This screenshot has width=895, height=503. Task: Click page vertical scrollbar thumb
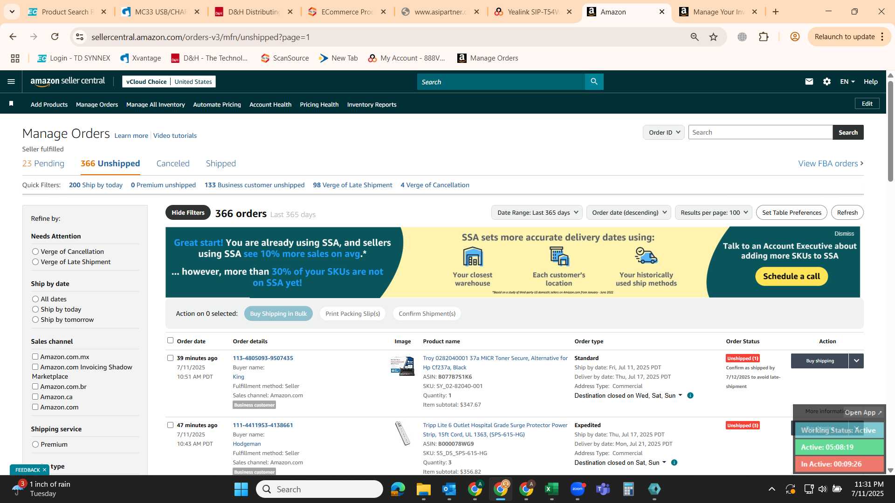click(890, 130)
